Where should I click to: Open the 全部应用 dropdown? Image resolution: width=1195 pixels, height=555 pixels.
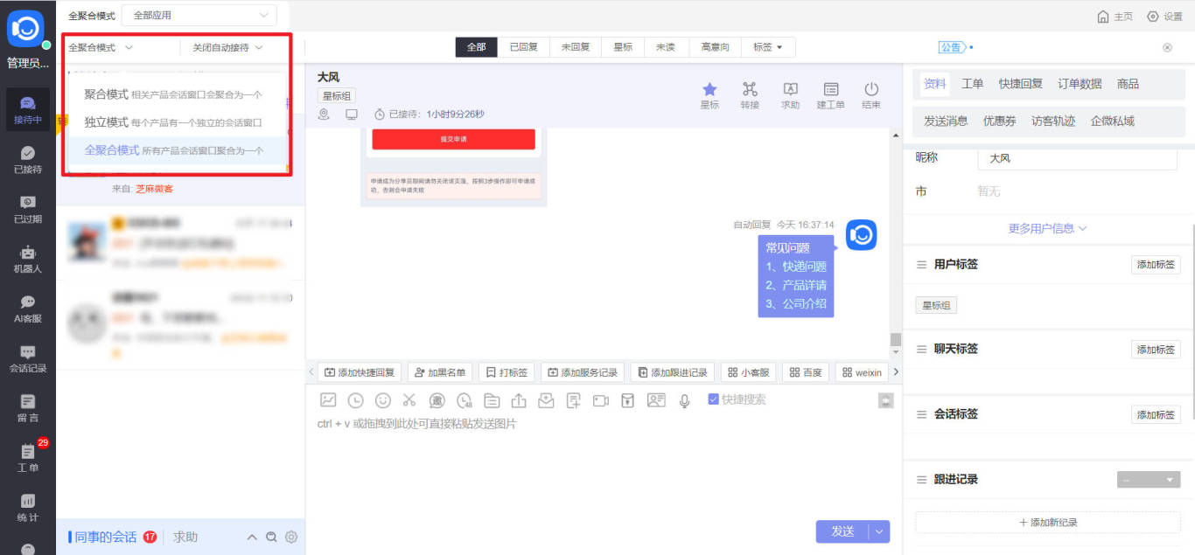pyautogui.click(x=199, y=15)
